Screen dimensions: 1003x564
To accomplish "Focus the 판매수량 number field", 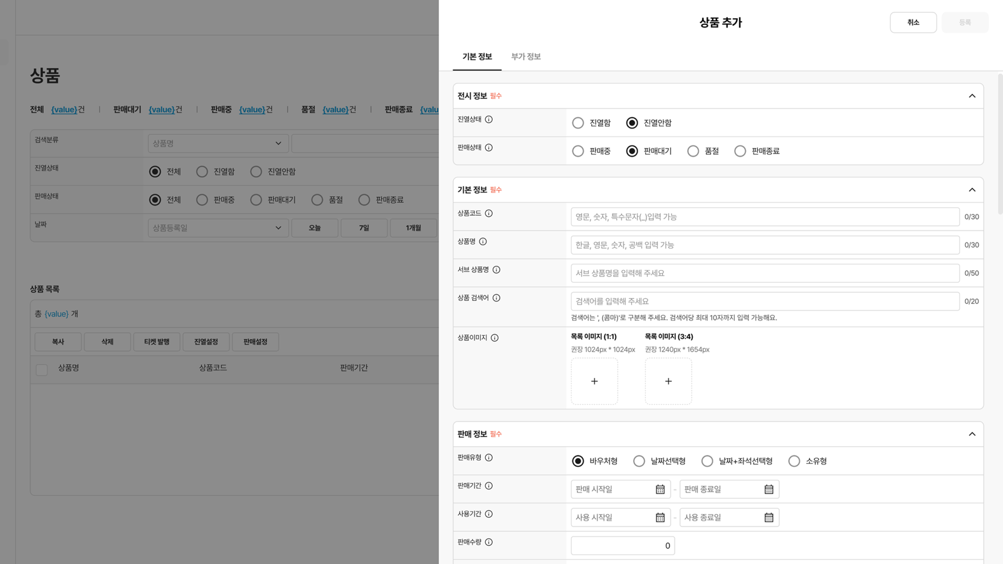I will point(622,546).
